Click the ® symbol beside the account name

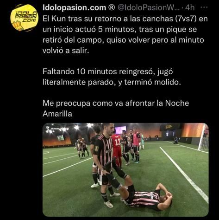click(x=112, y=7)
